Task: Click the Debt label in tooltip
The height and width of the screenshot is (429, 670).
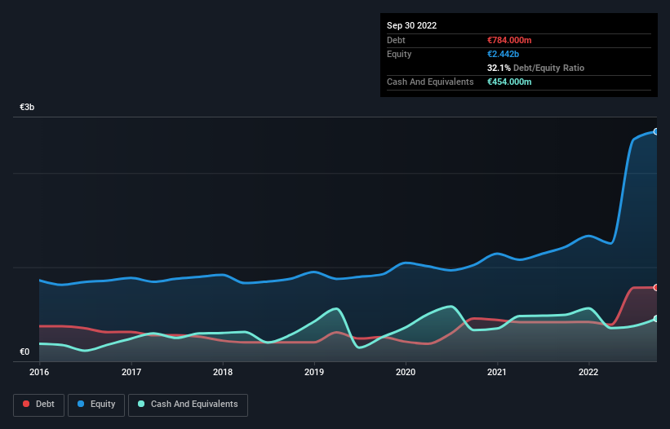Action: [396, 40]
